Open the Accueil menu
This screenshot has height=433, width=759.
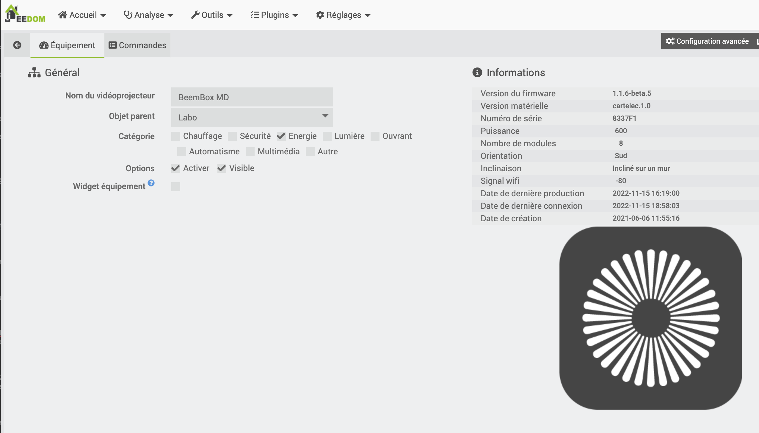pos(82,15)
